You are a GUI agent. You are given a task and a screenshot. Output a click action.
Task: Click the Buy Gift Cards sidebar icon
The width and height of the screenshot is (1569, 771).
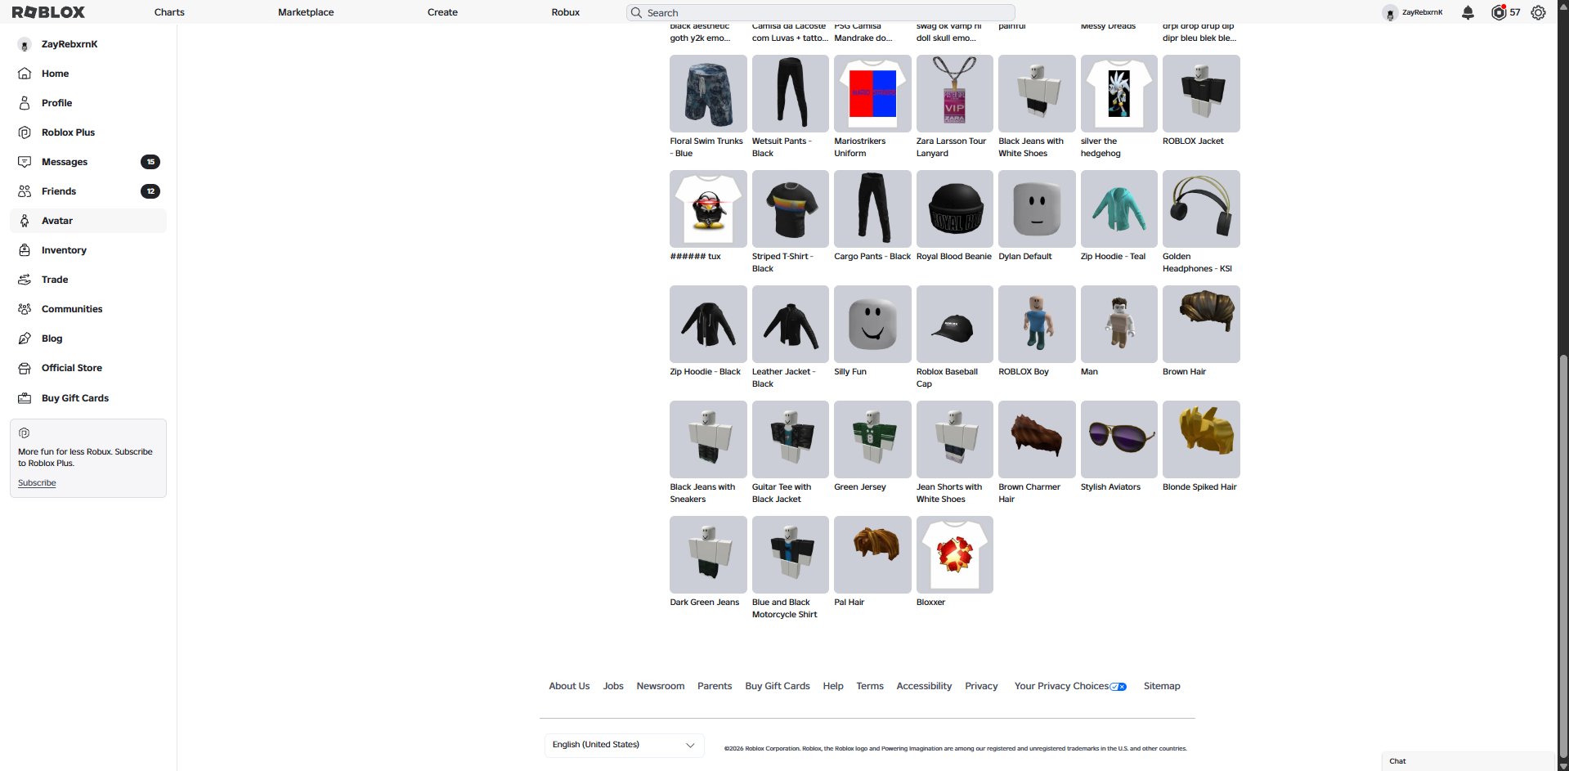coord(25,398)
